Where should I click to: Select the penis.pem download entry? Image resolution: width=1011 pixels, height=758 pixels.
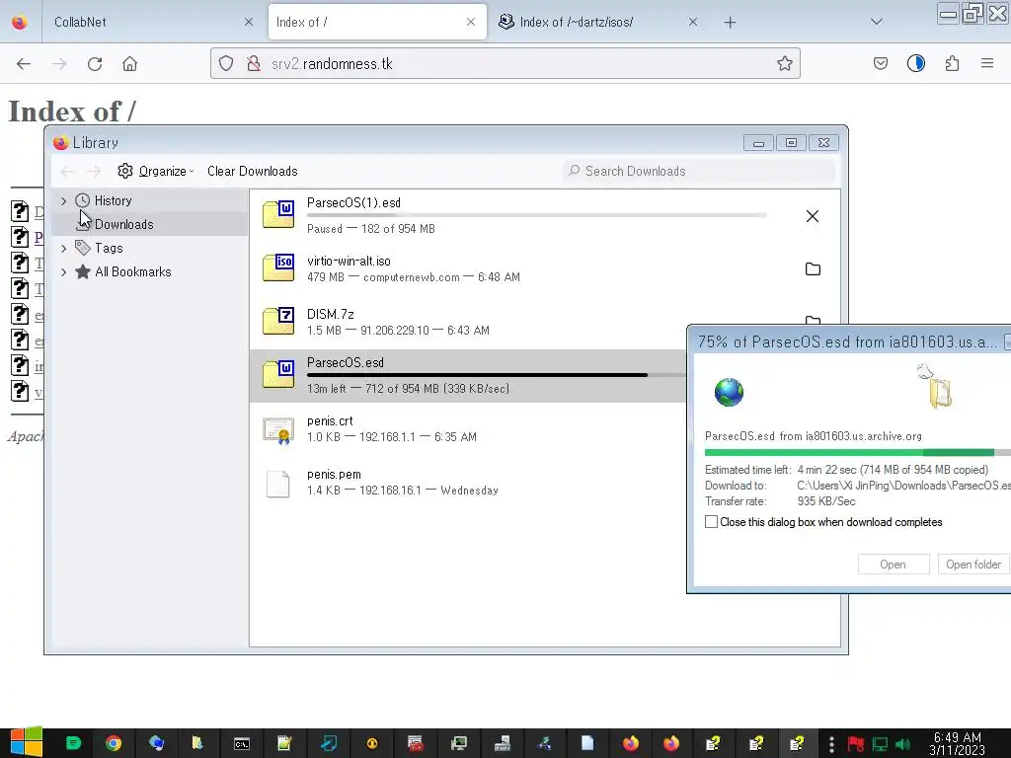(468, 482)
